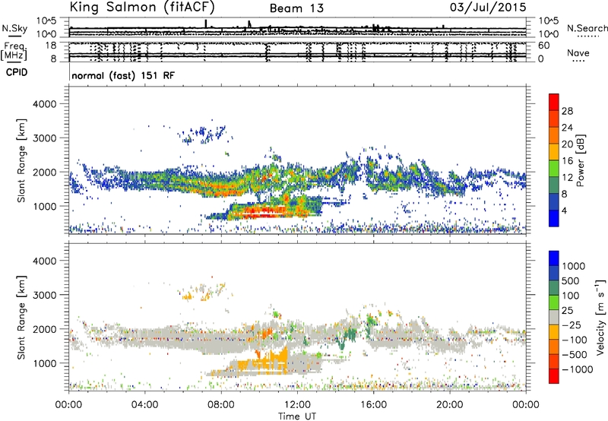Click the '08:00' time axis label
The width and height of the screenshot is (608, 421).
pyautogui.click(x=221, y=405)
